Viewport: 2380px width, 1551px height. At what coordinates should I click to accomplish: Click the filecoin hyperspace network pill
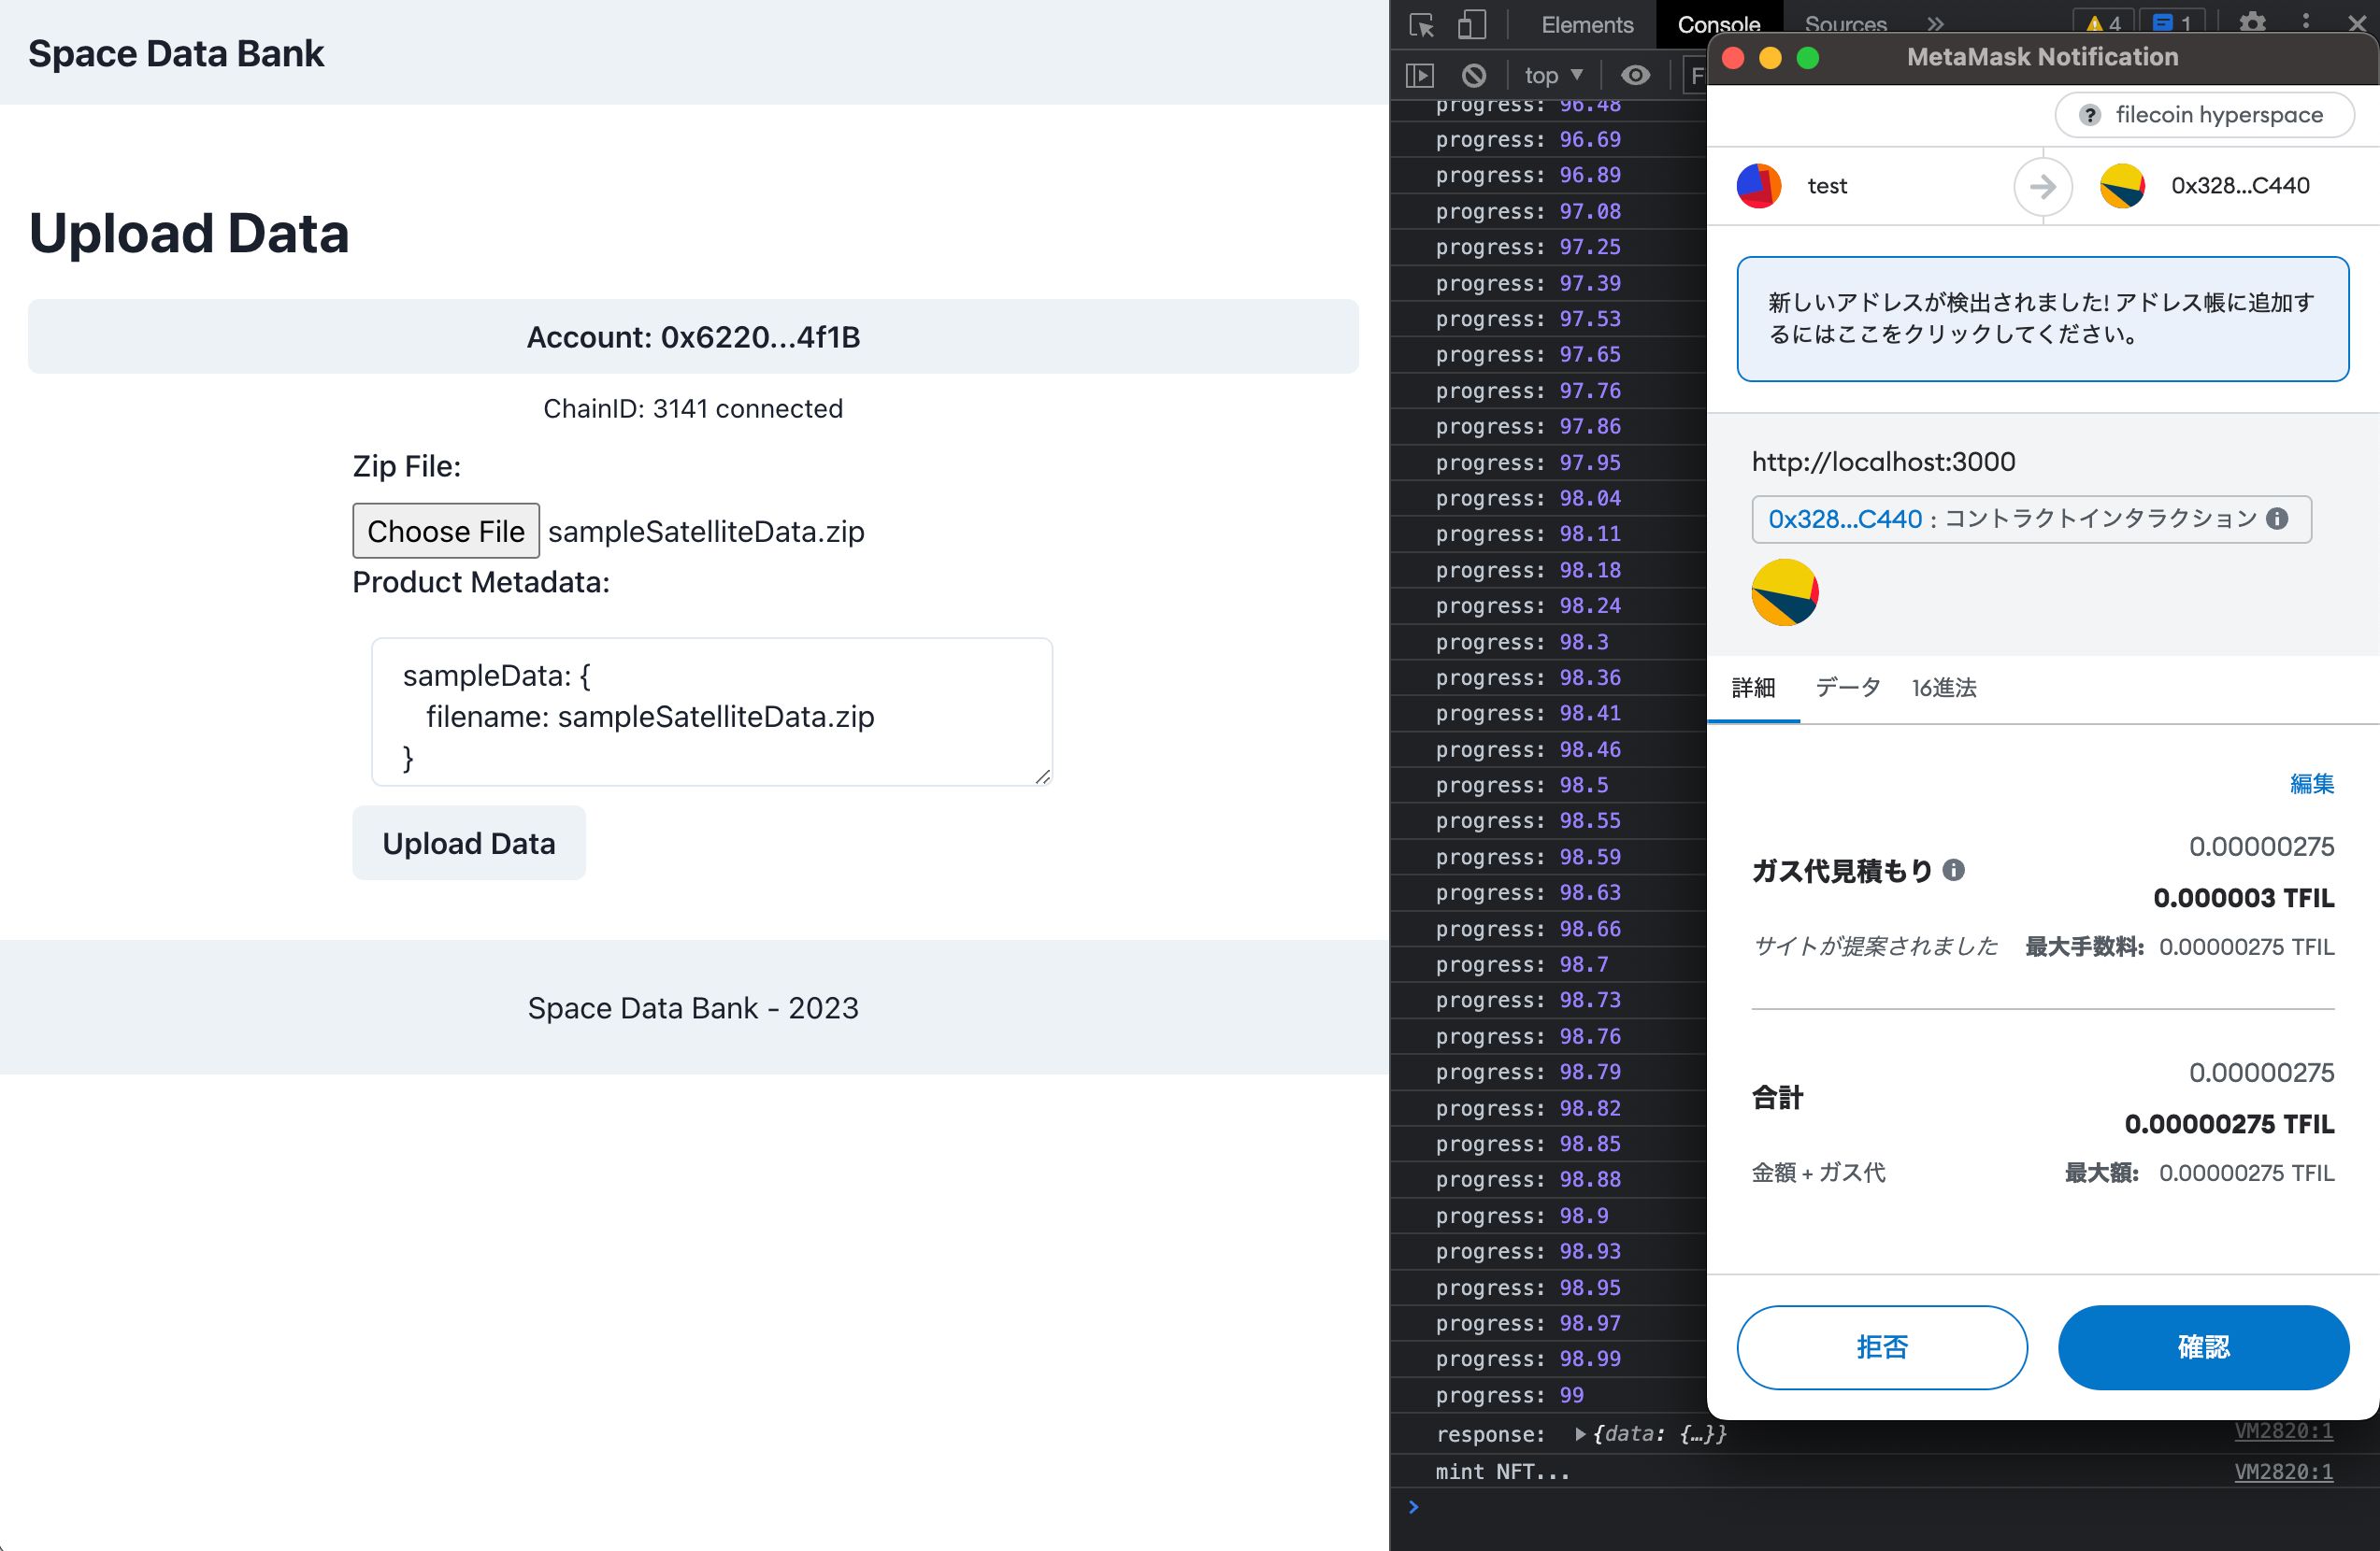pos(2204,115)
